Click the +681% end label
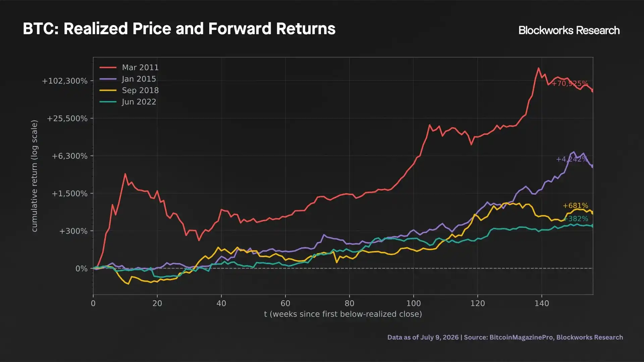The image size is (644, 362). [575, 206]
